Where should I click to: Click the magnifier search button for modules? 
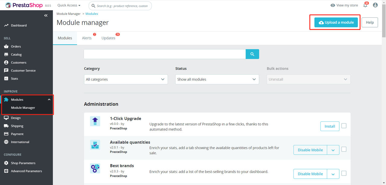pyautogui.click(x=252, y=54)
